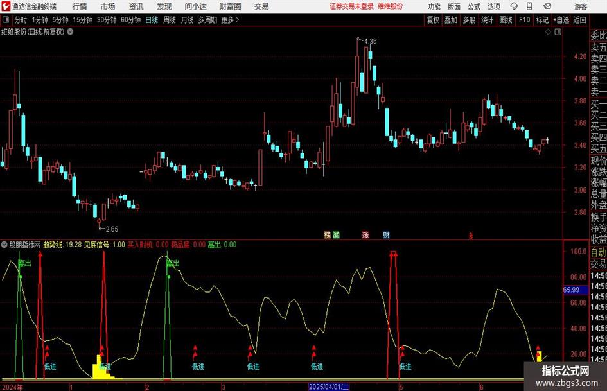Toggle the side panel icon at chart top right
This screenshot has width=607, height=391.
point(558,32)
